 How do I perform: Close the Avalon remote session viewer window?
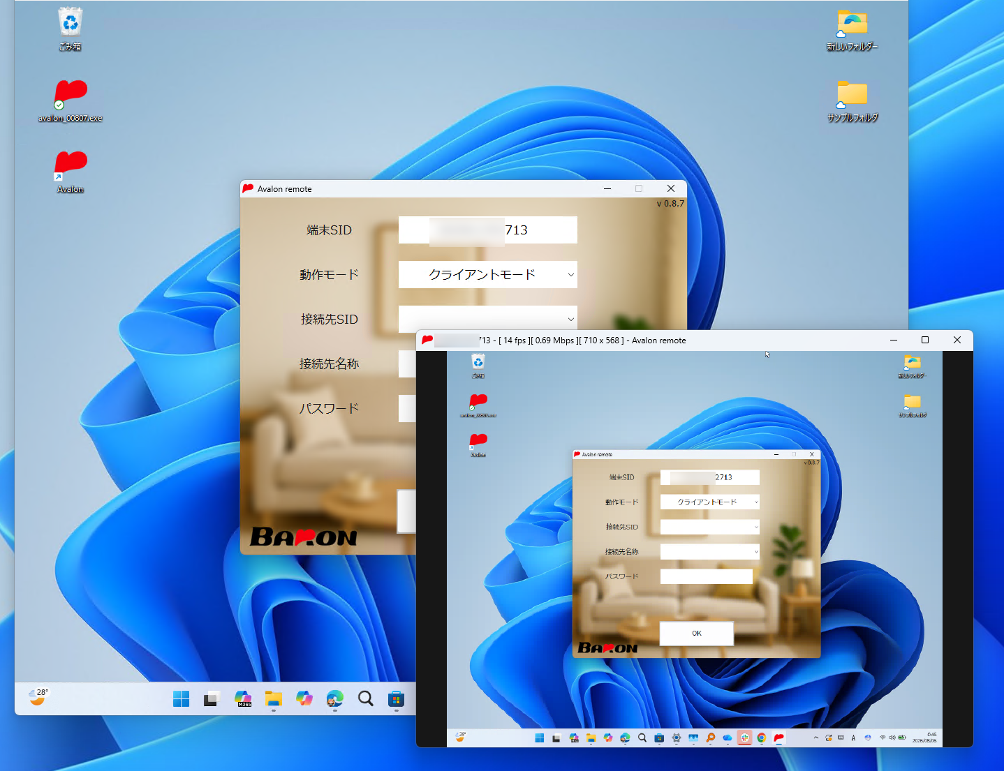coord(957,340)
